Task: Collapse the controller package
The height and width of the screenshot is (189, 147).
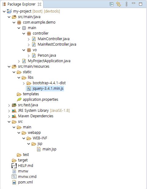Action: click(24, 33)
